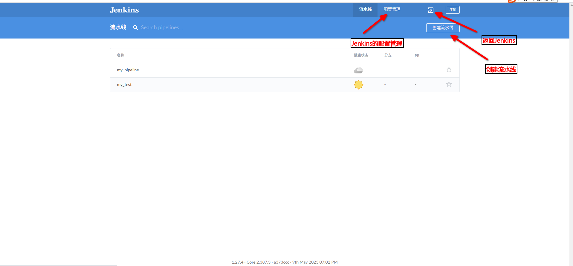
Task: Switch to the 流水线 tab
Action: pos(365,10)
